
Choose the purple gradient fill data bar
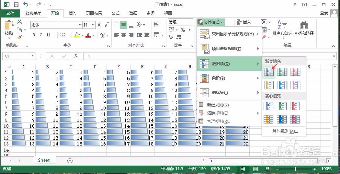click(295, 85)
